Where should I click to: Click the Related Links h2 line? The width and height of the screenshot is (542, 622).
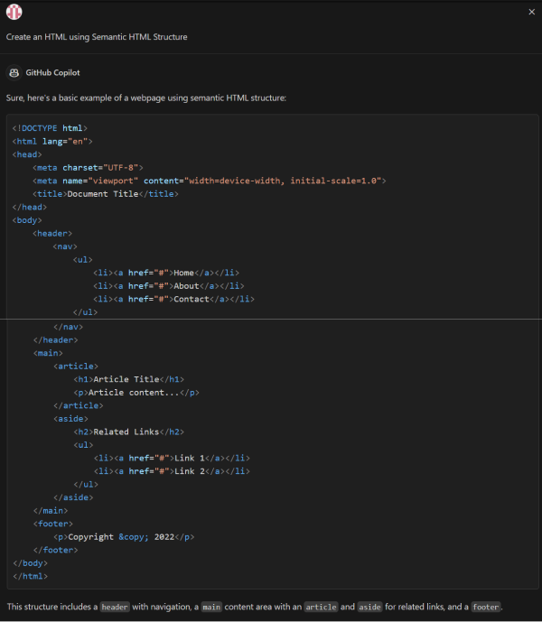tap(128, 432)
